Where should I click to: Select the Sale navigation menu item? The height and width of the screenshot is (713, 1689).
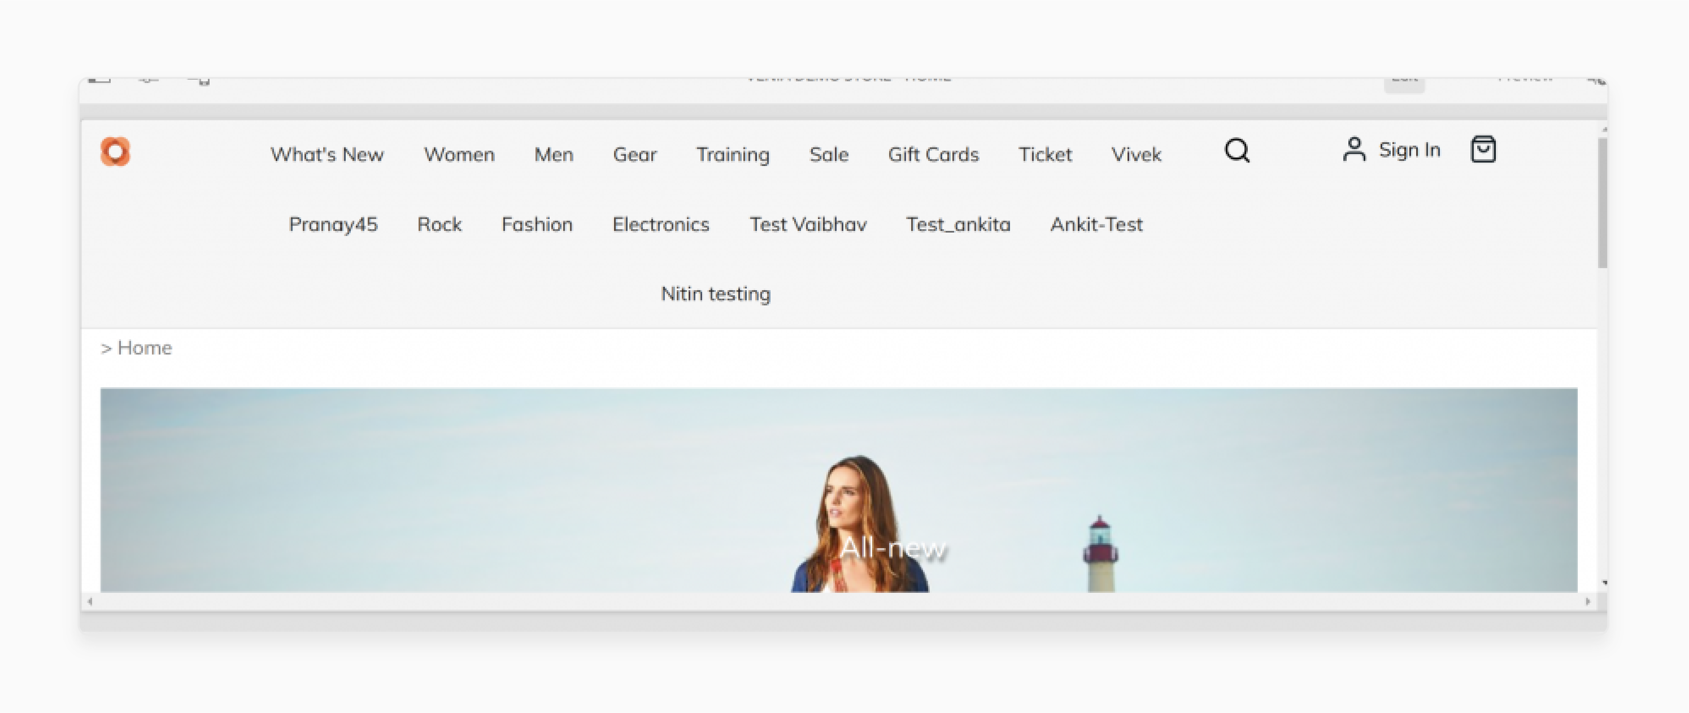pos(828,151)
